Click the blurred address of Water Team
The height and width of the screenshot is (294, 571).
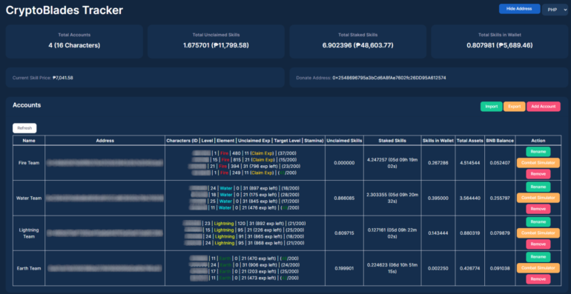[x=105, y=198]
